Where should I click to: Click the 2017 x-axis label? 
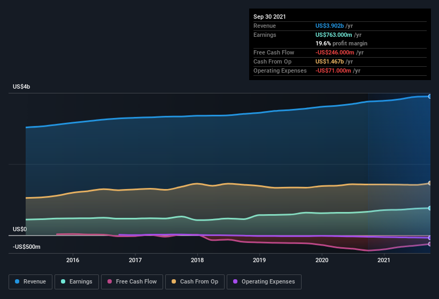click(135, 260)
